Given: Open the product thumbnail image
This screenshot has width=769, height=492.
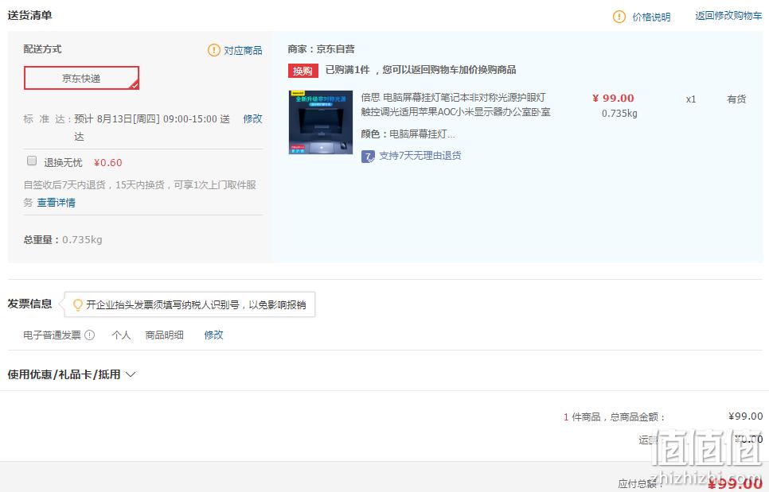Looking at the screenshot, I should click(x=321, y=122).
